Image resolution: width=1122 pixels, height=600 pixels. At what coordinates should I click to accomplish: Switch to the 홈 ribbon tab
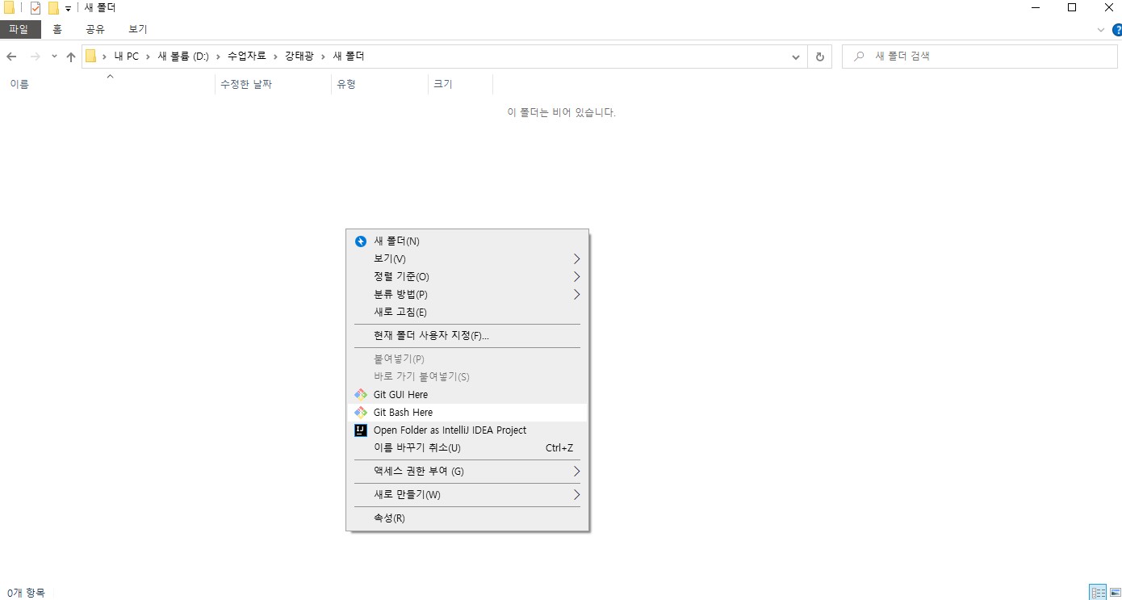pos(57,29)
